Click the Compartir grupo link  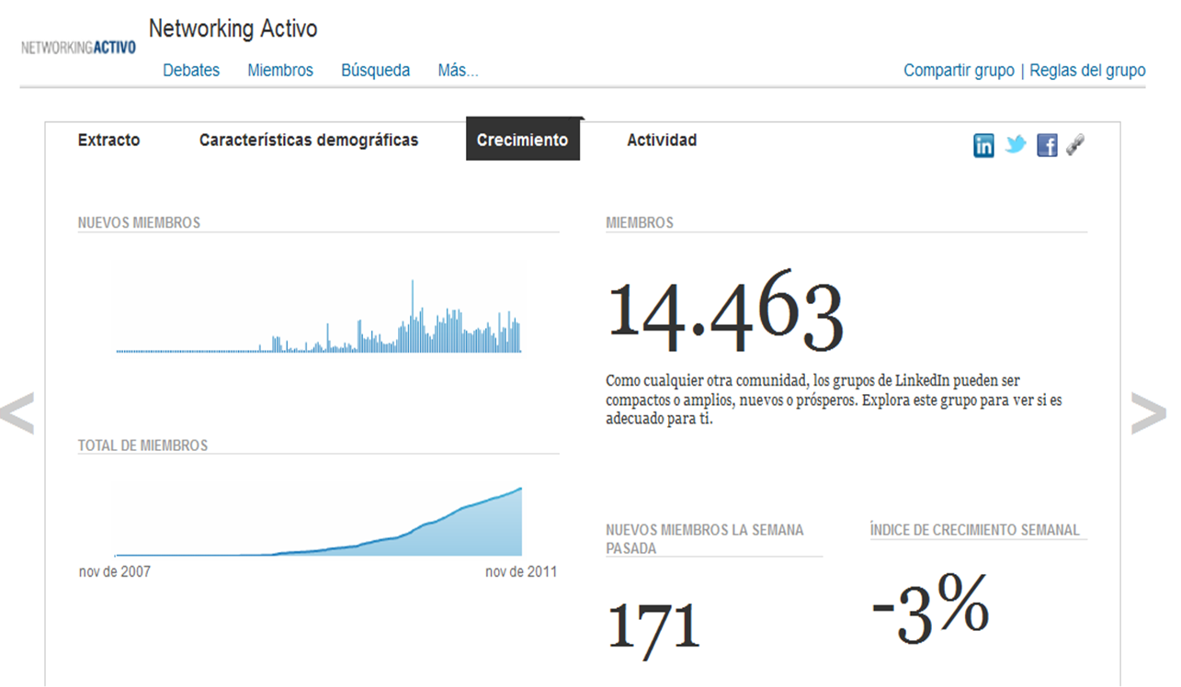click(959, 70)
